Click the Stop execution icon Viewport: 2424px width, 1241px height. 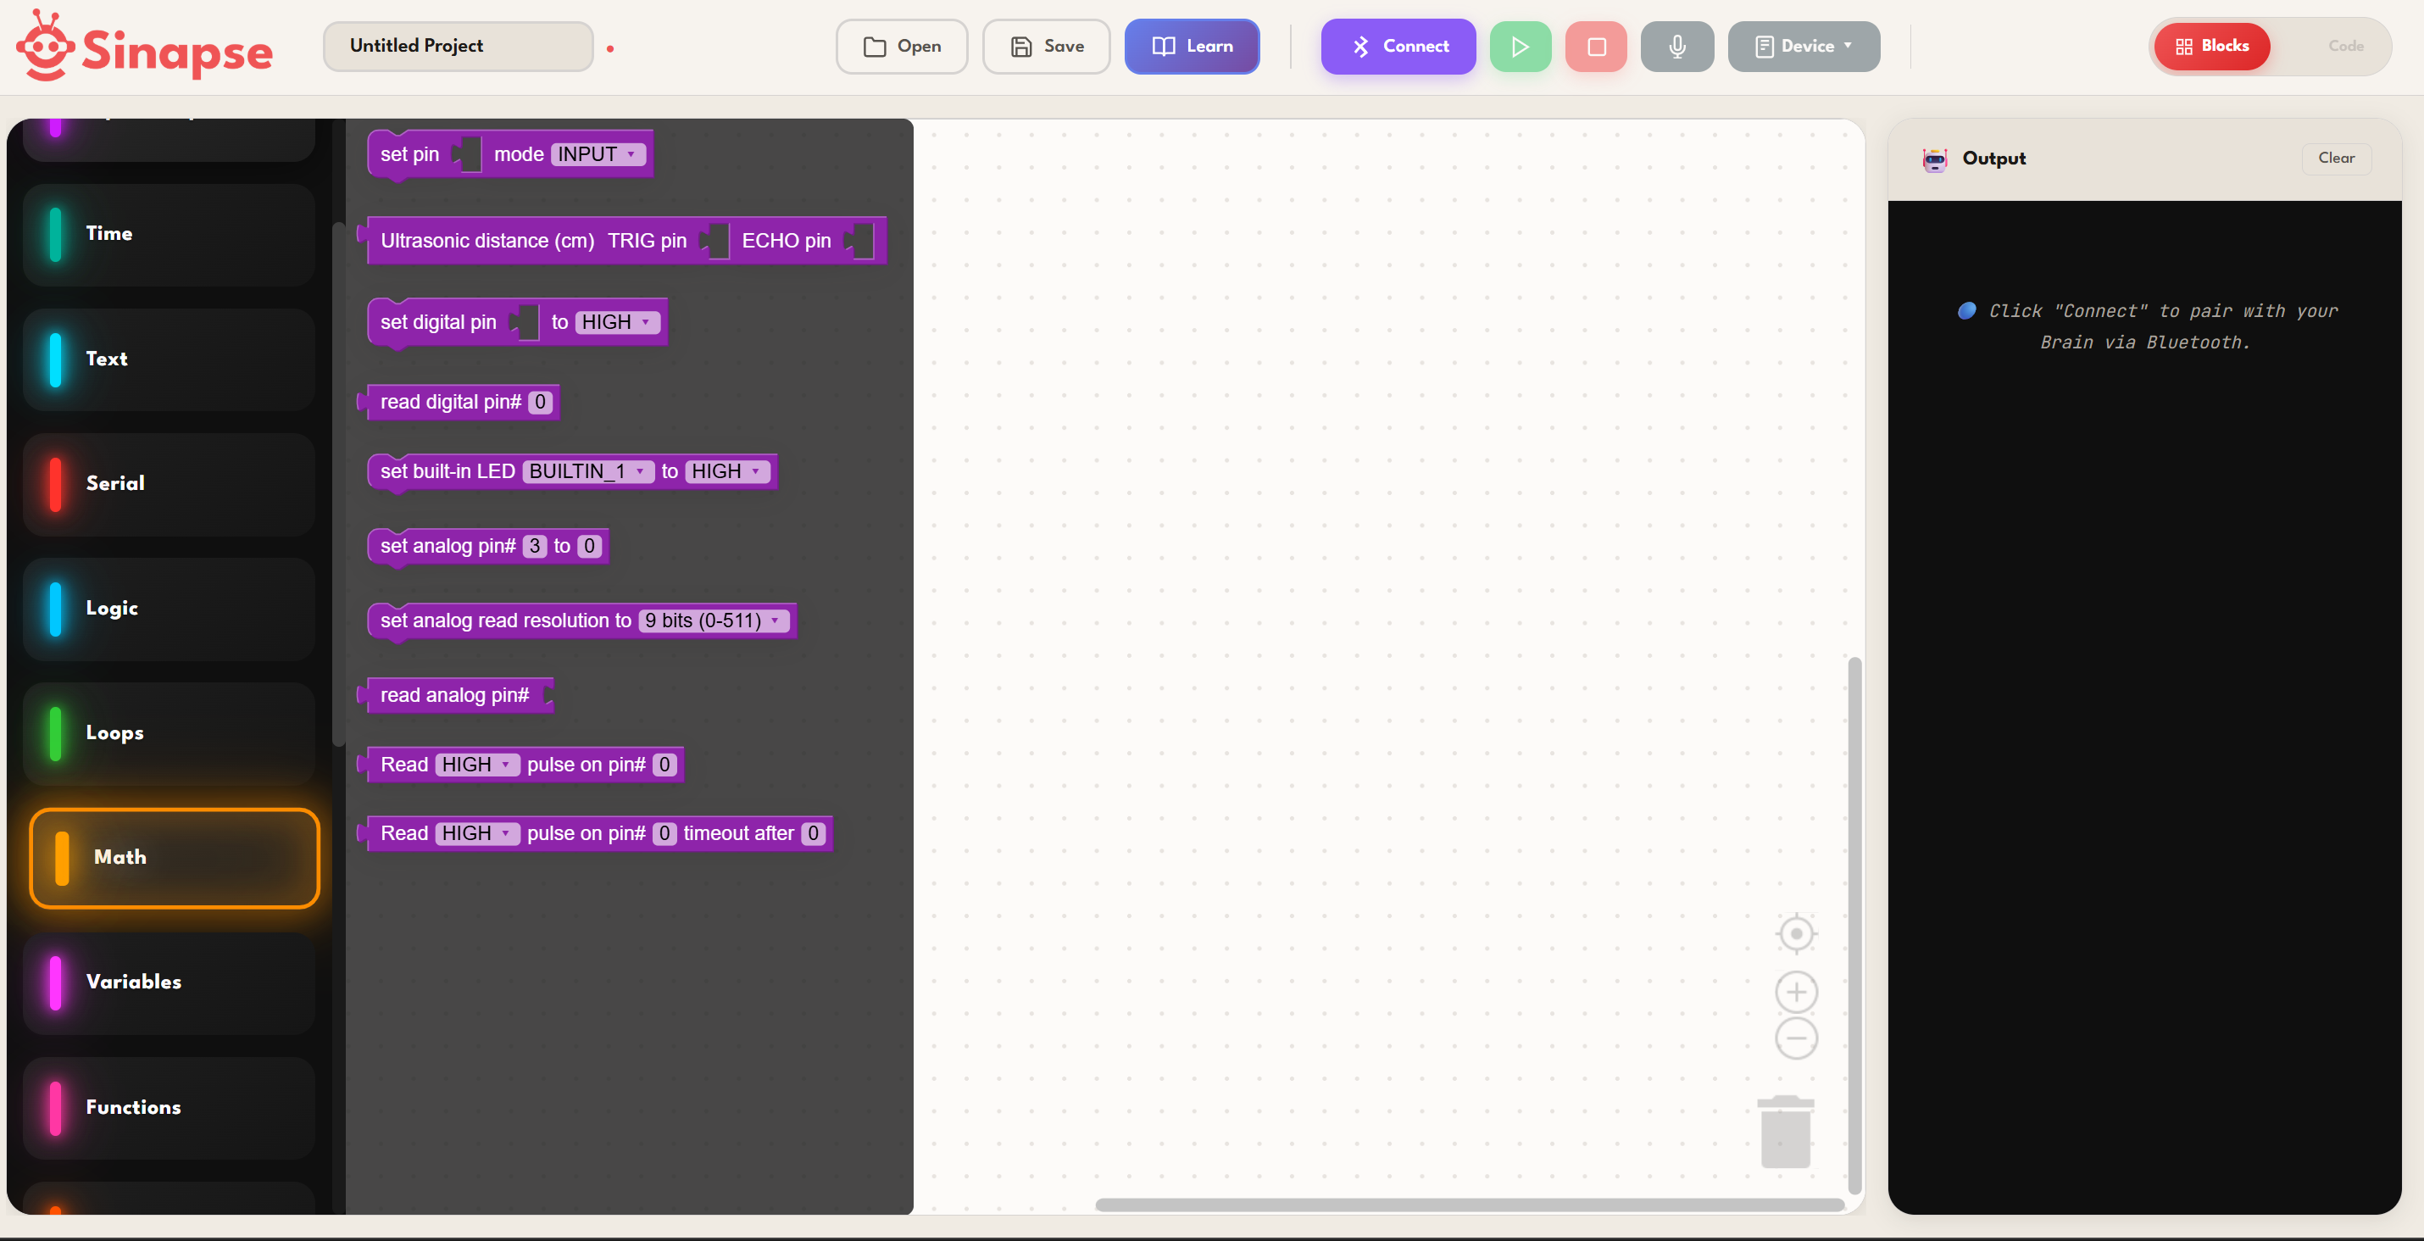1595,46
